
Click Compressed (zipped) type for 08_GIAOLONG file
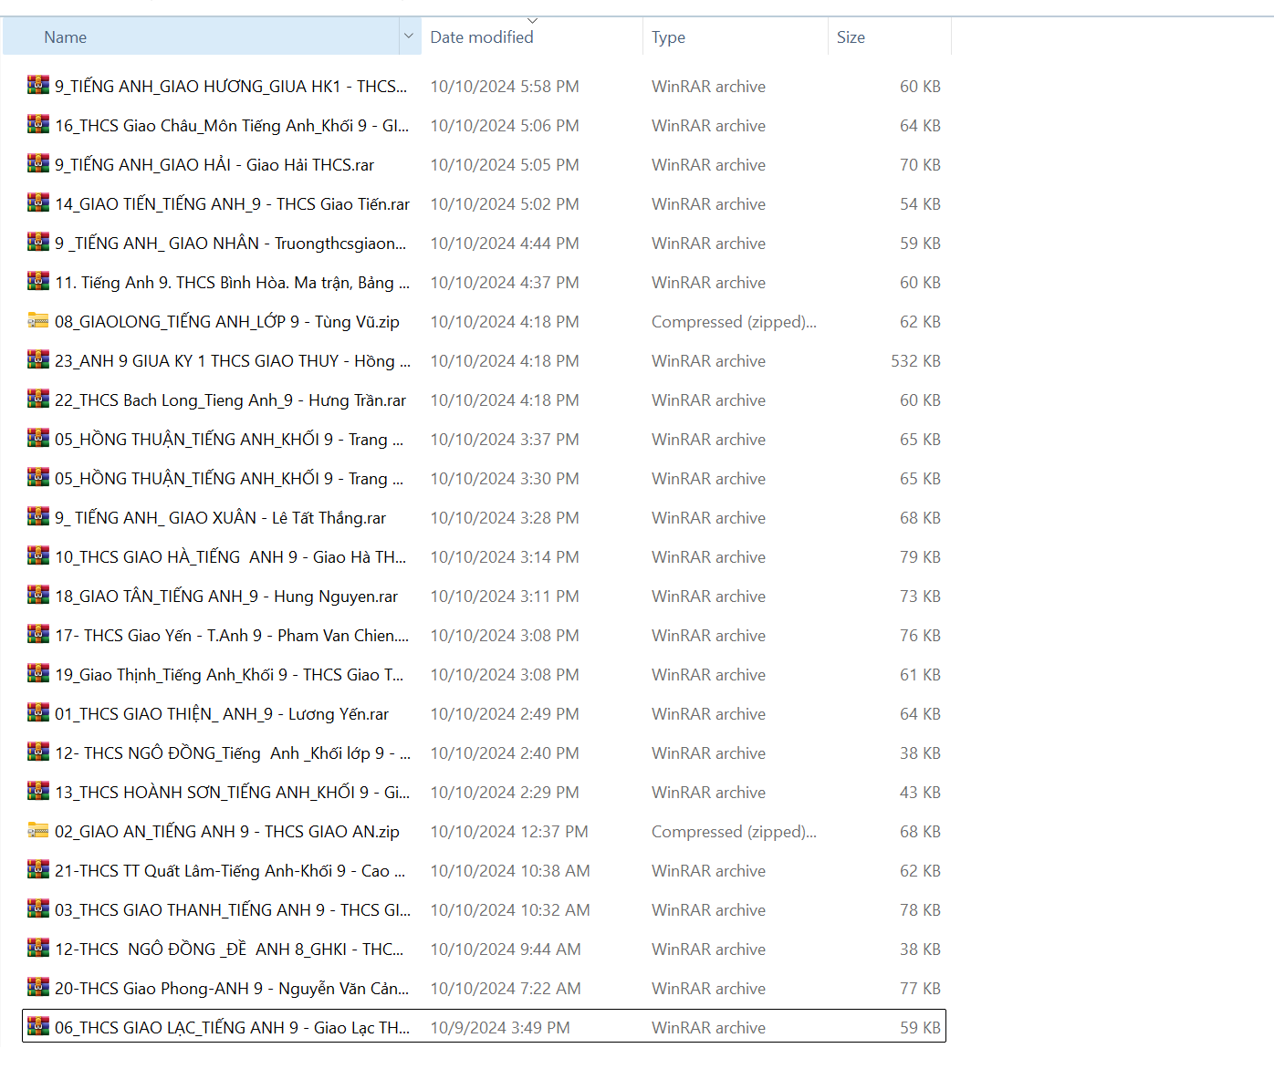pos(734,322)
